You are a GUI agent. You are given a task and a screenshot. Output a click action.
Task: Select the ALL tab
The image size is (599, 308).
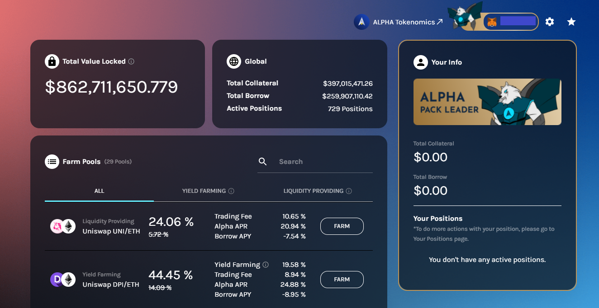click(x=99, y=191)
